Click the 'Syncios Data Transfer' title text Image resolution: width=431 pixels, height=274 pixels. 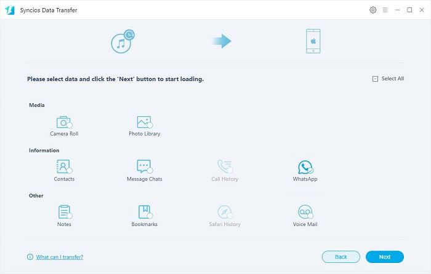(x=49, y=10)
